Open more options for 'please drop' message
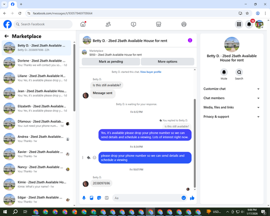270x216 pixels. [83, 158]
